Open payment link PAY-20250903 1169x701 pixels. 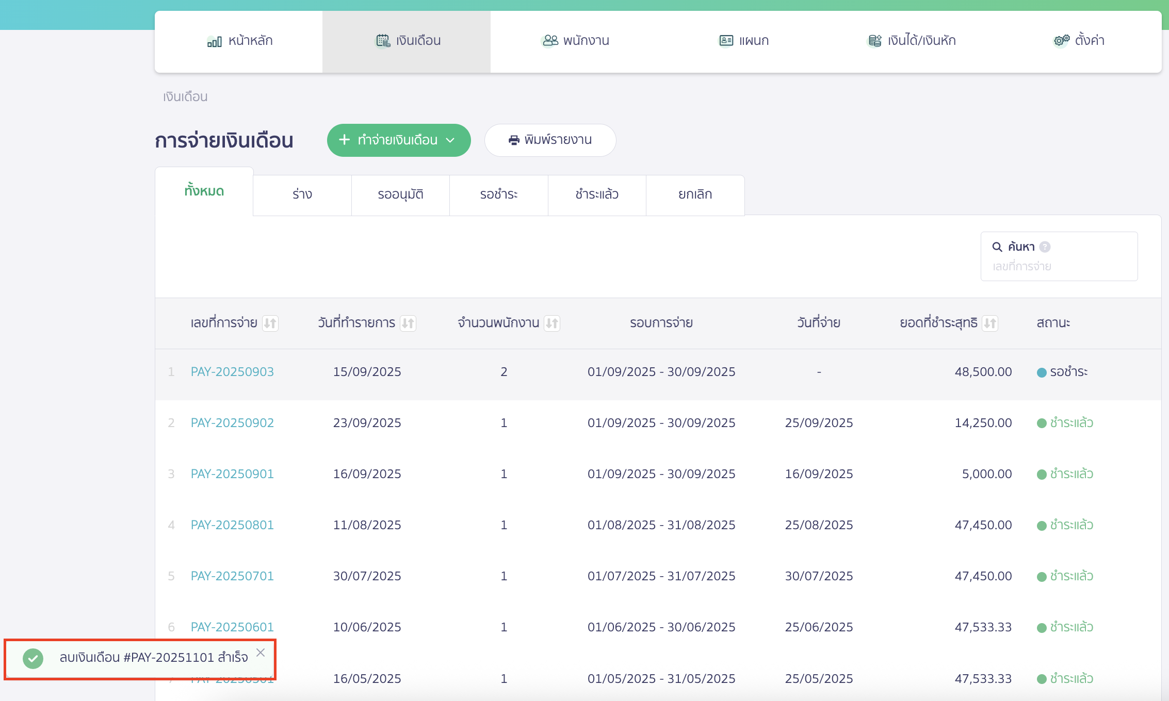point(232,372)
